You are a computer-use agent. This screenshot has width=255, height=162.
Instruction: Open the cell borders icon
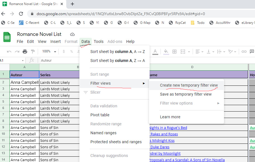click(x=174, y=52)
